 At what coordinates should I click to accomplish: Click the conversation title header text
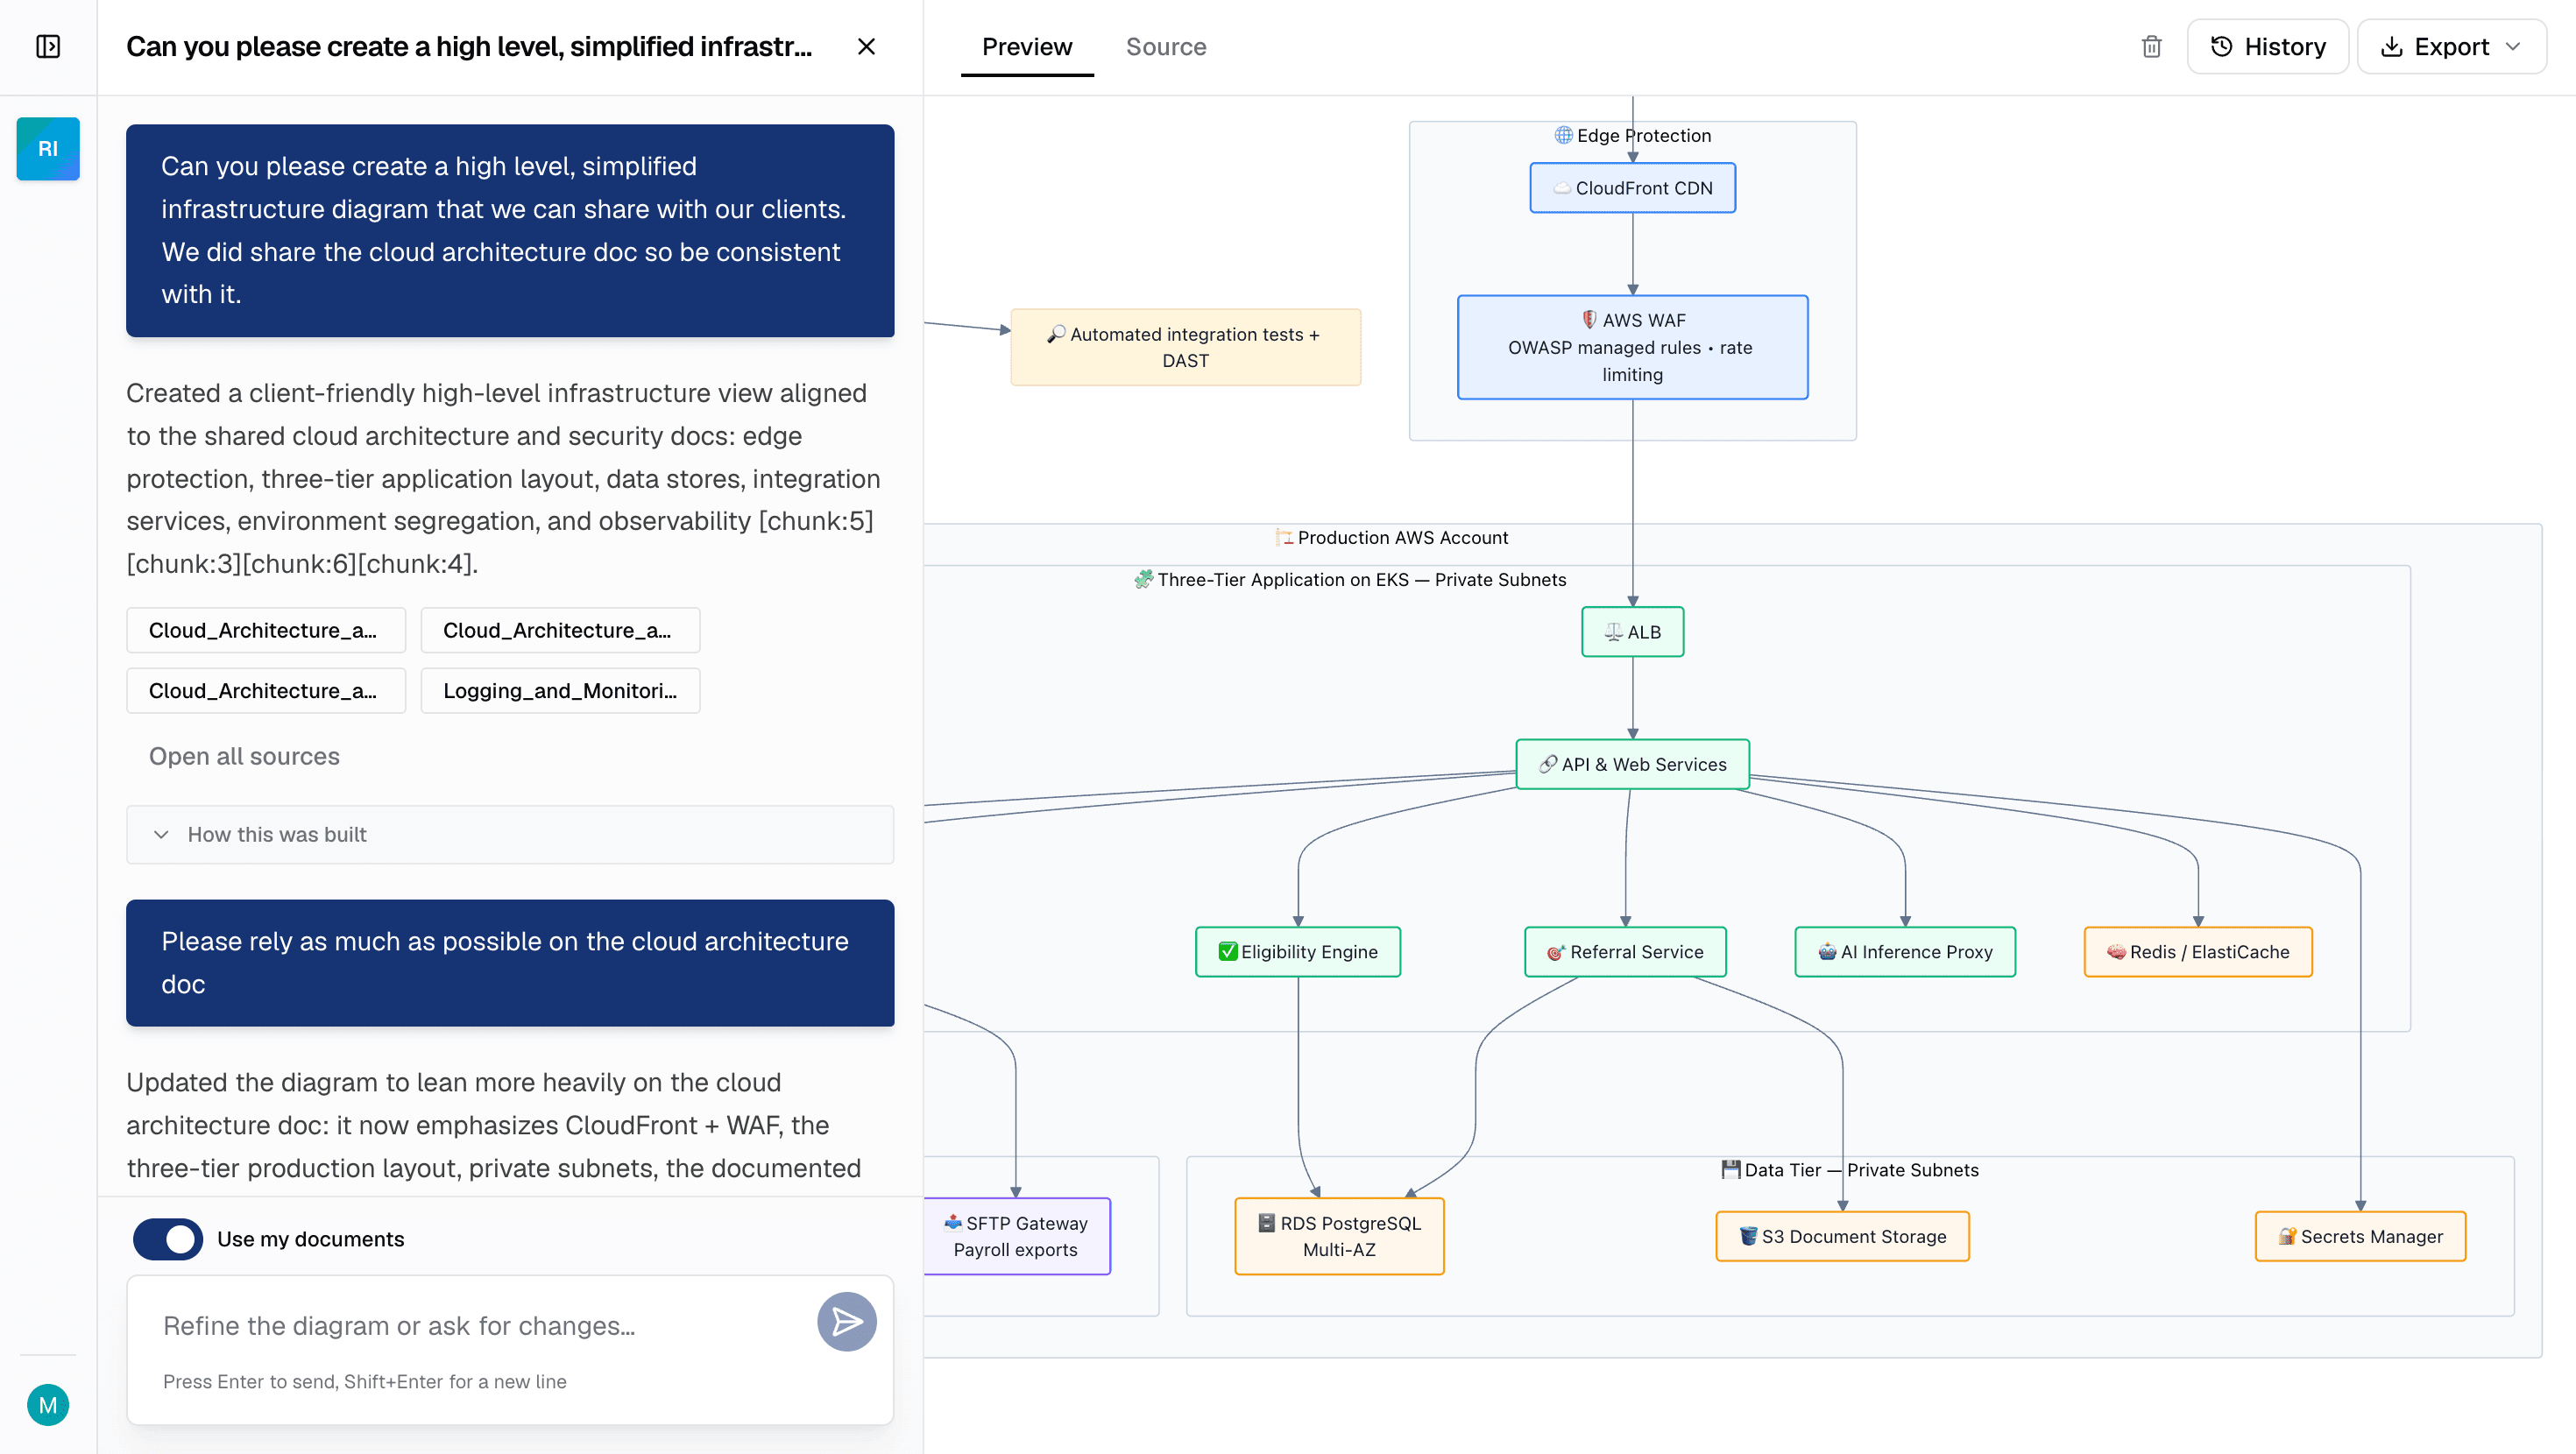[469, 47]
